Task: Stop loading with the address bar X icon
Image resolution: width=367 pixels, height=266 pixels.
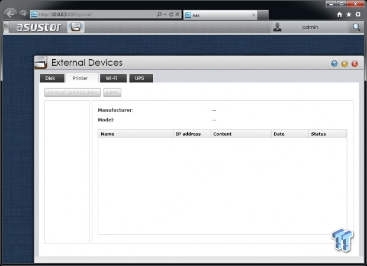Action: coord(178,14)
